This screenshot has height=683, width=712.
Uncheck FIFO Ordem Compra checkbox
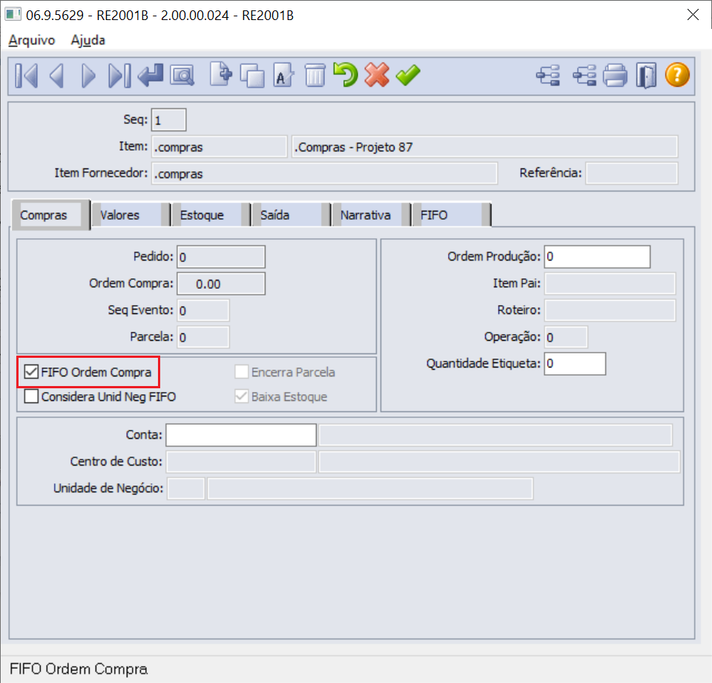(x=31, y=372)
